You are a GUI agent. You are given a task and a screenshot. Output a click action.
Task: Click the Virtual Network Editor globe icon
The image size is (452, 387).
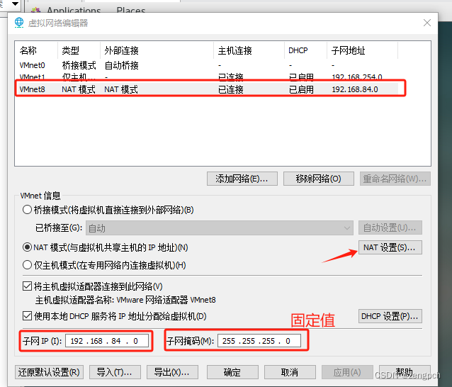coord(19,23)
